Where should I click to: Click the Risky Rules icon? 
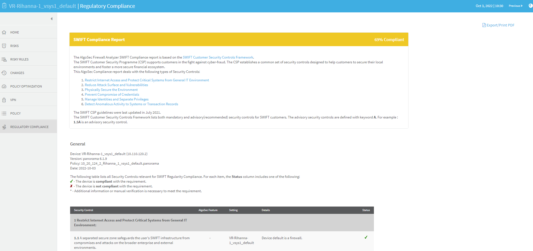tap(4, 59)
